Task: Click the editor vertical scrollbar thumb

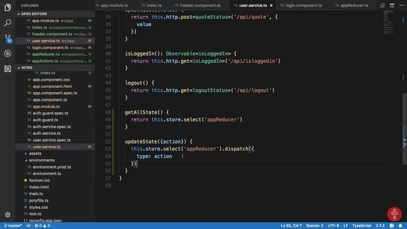Action: click(404, 128)
